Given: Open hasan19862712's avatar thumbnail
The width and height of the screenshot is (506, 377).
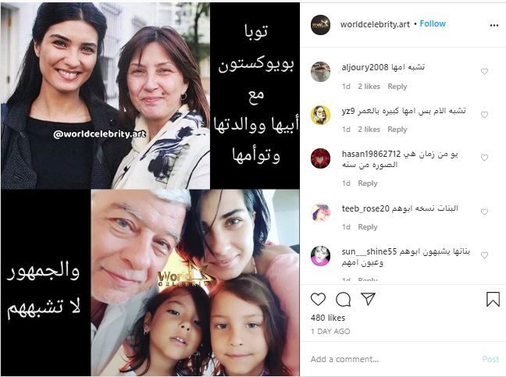Looking at the screenshot, I should tap(320, 158).
